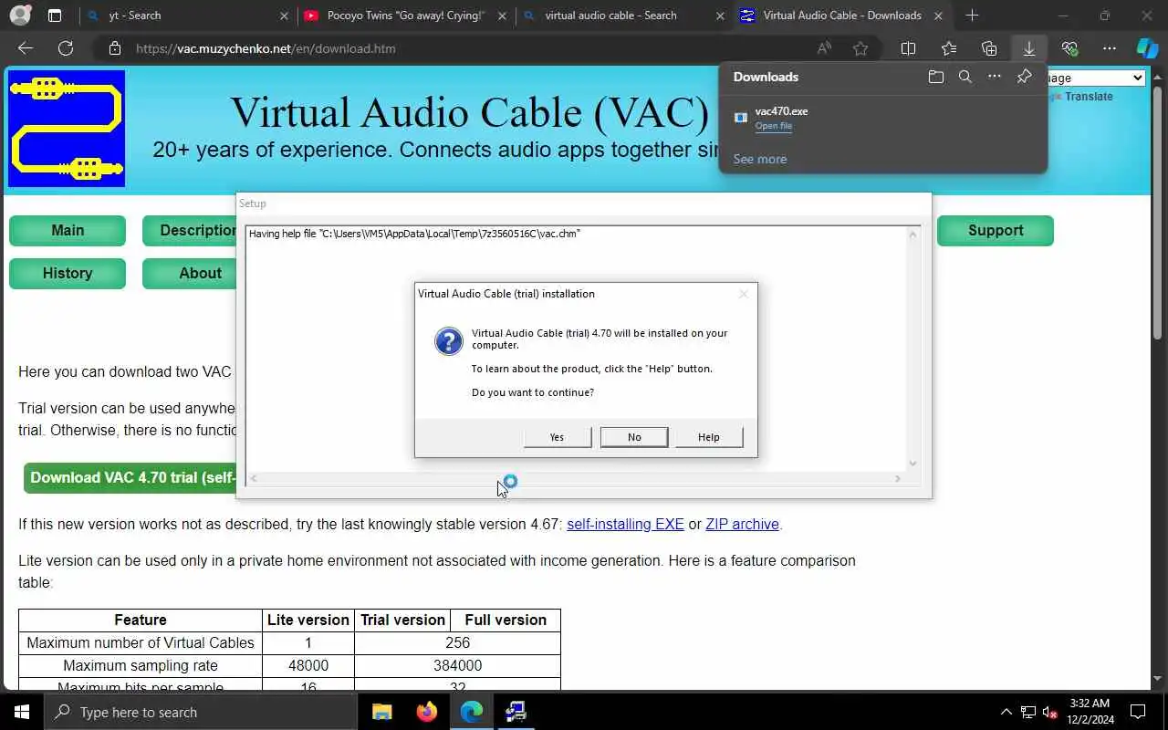Open the Collections icon

[989, 48]
